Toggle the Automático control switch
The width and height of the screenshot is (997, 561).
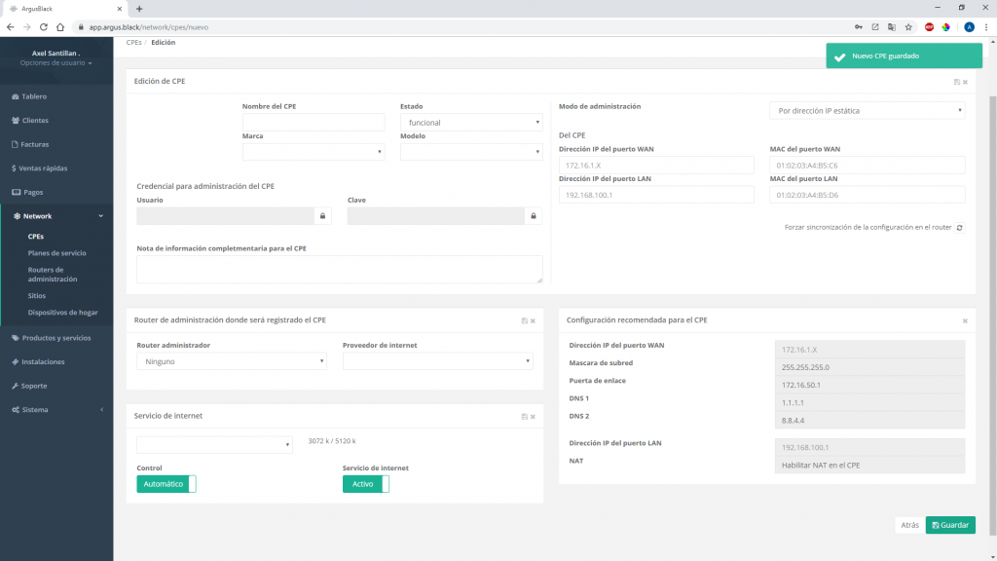pos(166,484)
